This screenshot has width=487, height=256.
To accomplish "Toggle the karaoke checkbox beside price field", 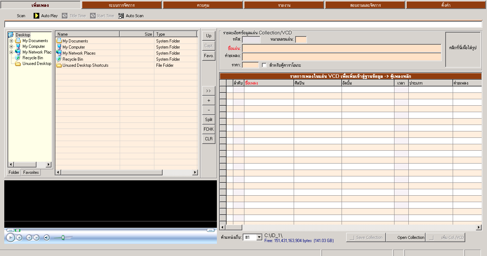I will pos(264,65).
